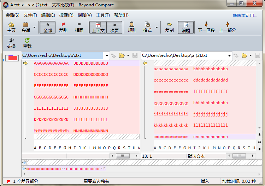Click the 重载 reload icon
This screenshot has height=186, width=265.
click(x=27, y=41)
